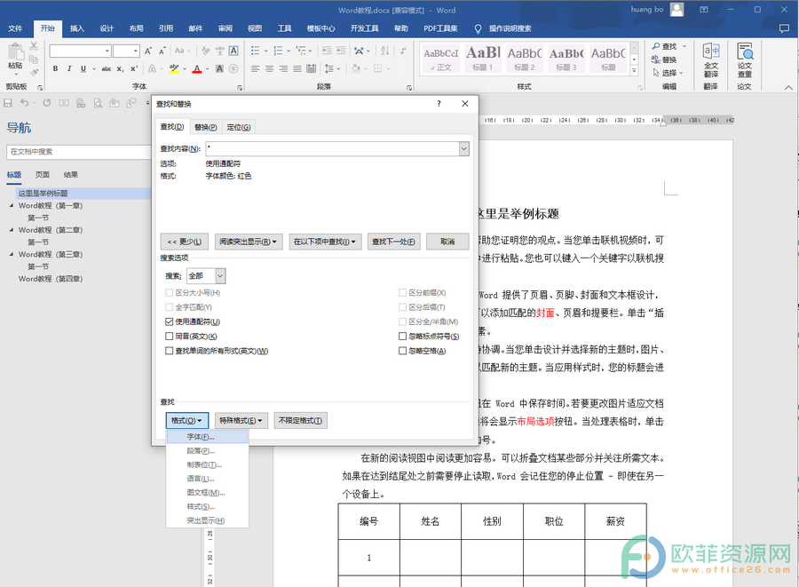Open 特殊格式(E) dropdown button
This screenshot has height=587, width=799.
(241, 420)
